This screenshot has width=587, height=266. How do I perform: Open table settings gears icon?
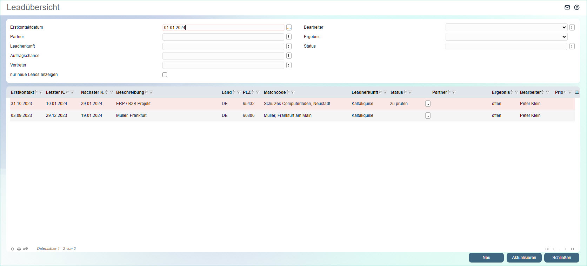point(25,249)
